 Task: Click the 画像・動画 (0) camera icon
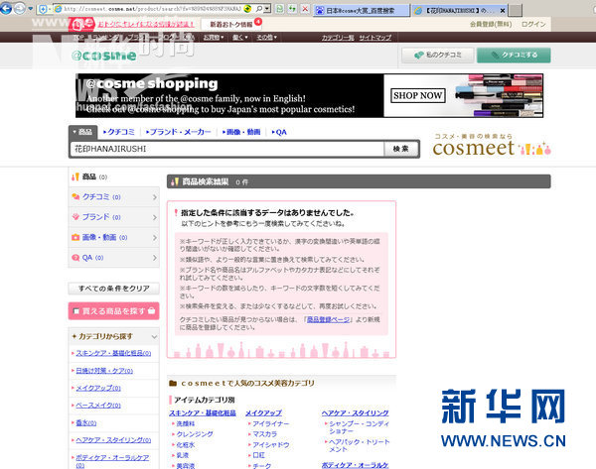point(75,237)
